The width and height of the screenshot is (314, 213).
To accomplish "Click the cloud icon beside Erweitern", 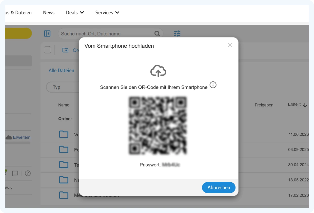I will [9, 137].
